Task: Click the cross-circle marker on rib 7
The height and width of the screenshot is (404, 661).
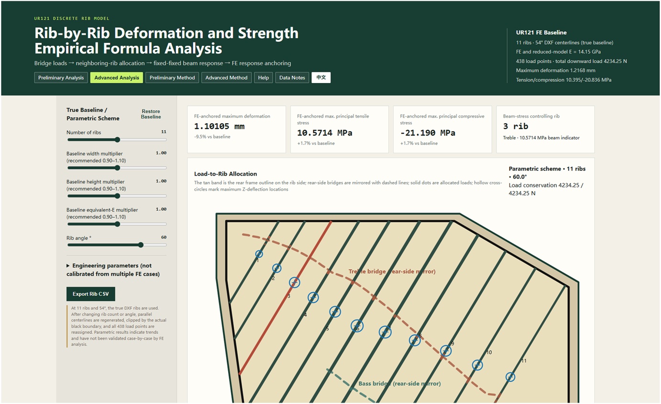Action: click(x=385, y=332)
